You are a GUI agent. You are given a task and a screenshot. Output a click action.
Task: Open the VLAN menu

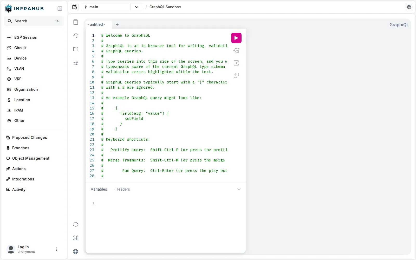click(34, 69)
